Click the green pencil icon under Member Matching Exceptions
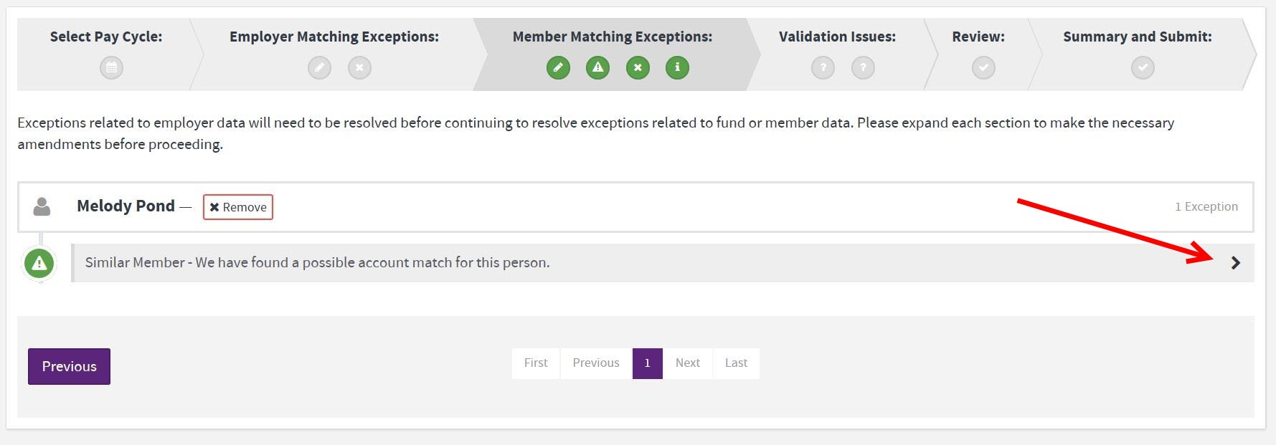This screenshot has width=1276, height=445. tap(558, 68)
